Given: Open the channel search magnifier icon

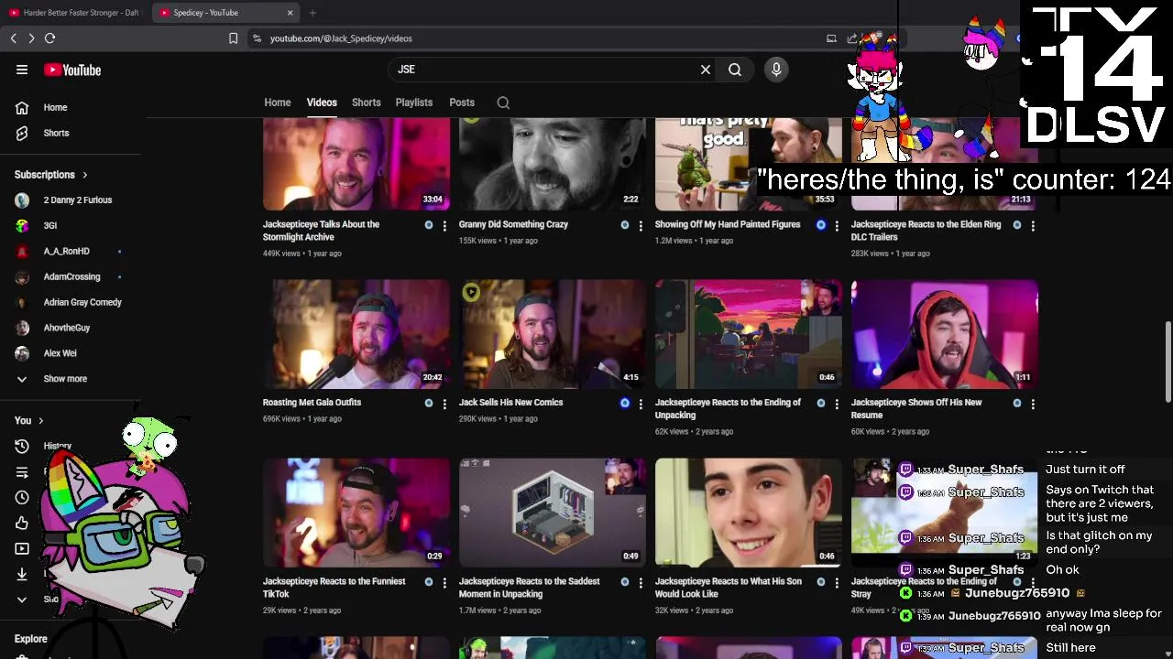Looking at the screenshot, I should 503,103.
